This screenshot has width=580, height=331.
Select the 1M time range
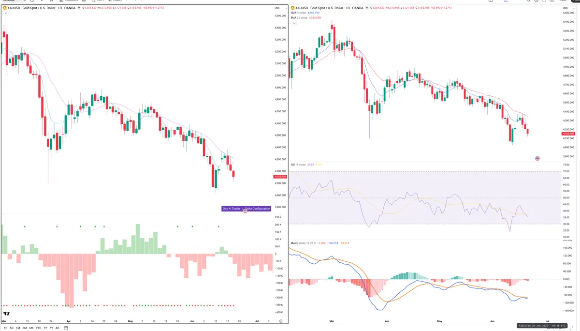pyautogui.click(x=18, y=328)
